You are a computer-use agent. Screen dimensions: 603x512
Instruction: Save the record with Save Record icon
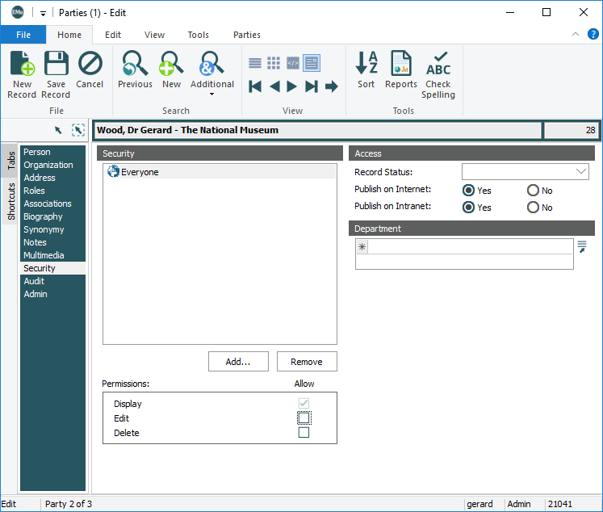56,73
